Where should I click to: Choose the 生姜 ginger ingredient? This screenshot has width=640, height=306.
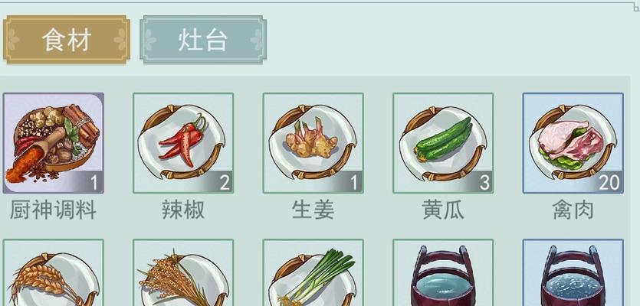[x=313, y=143]
